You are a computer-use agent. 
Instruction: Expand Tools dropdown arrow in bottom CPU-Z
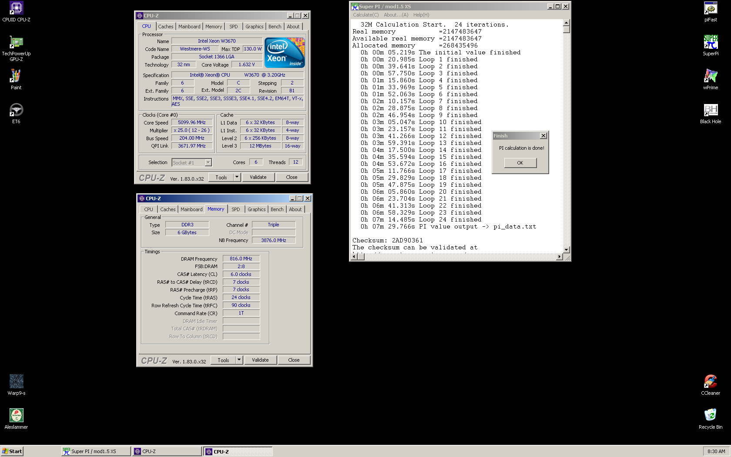pos(239,360)
